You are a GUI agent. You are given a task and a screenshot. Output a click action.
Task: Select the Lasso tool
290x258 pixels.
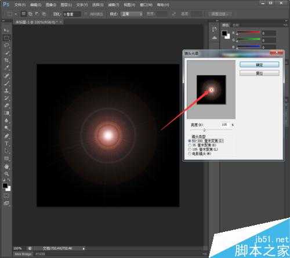click(6, 45)
